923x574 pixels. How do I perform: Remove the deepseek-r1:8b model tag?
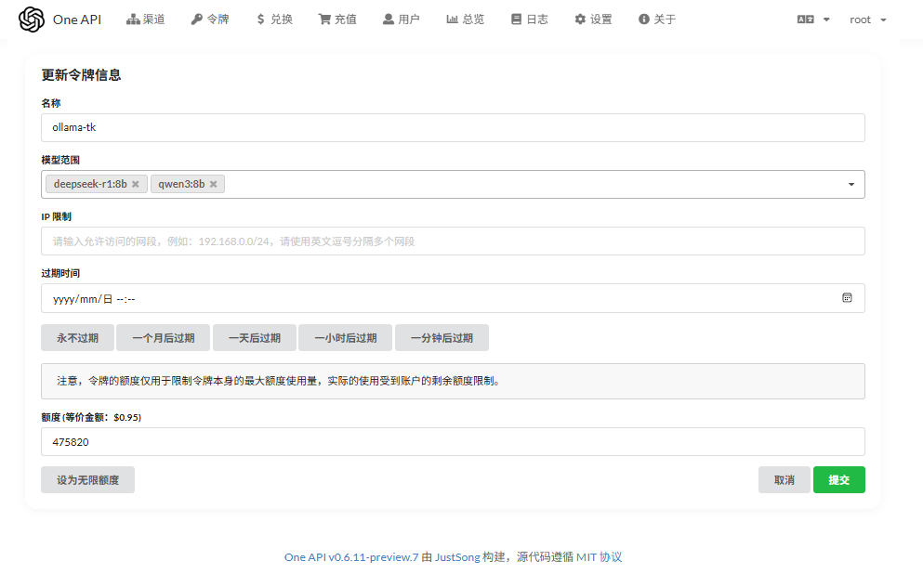click(136, 184)
